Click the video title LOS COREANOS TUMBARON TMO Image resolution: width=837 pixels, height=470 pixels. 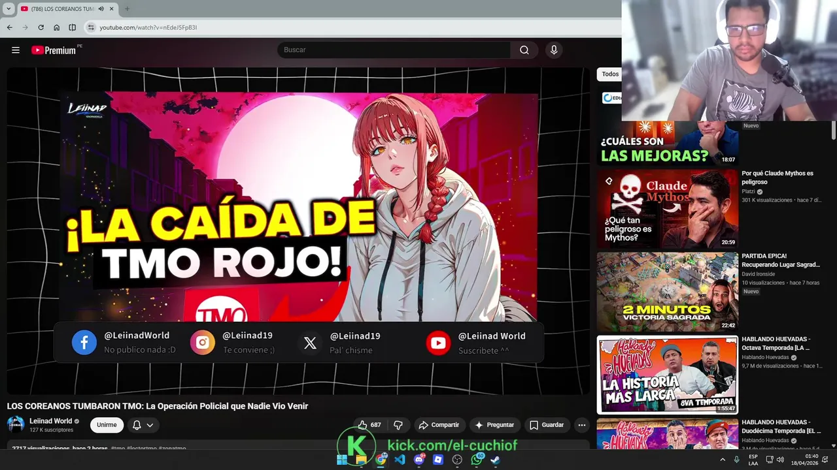pos(158,406)
